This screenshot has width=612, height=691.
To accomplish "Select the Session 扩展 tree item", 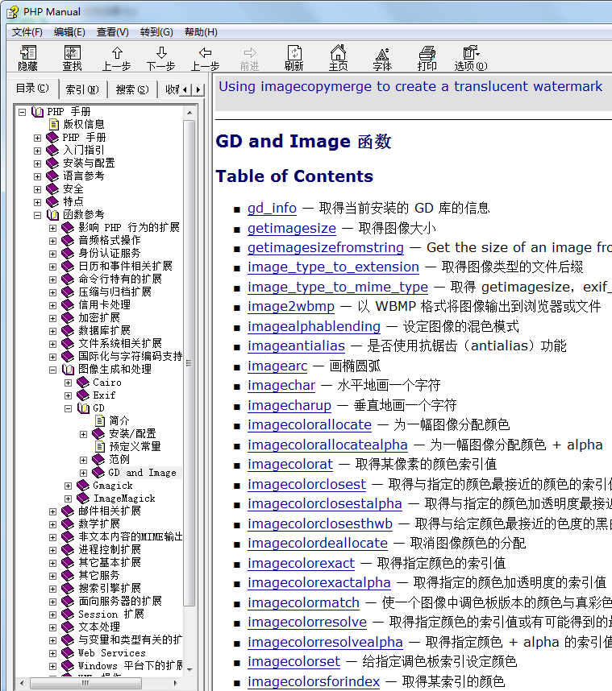I will point(111,614).
